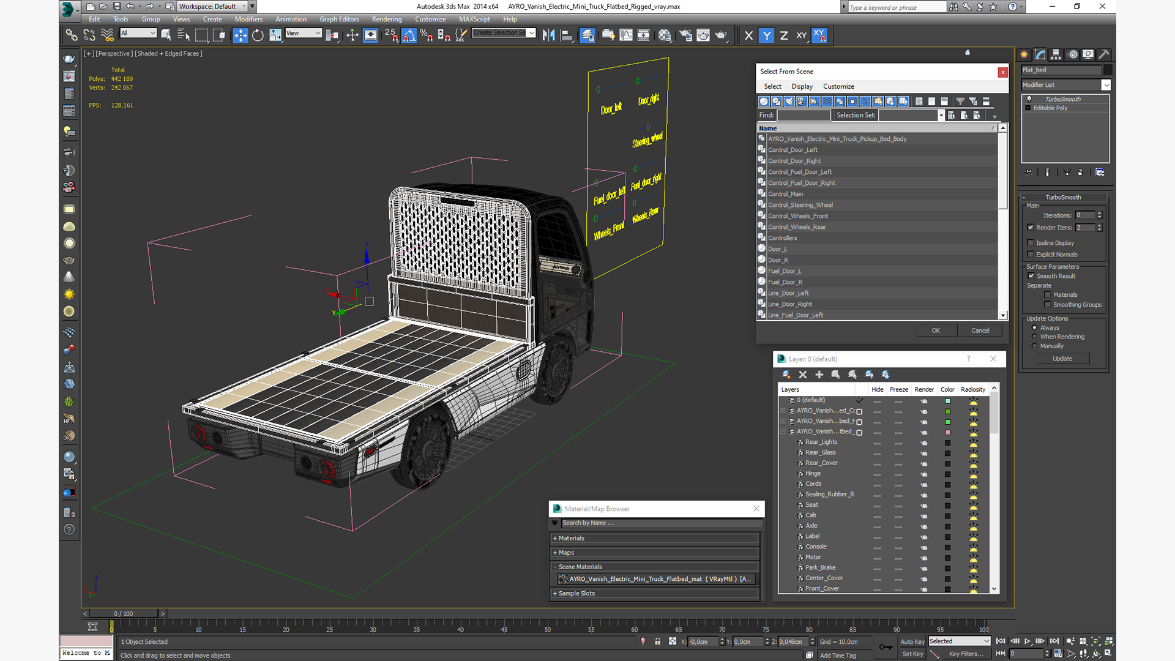Open the Rendering menu

click(x=387, y=20)
